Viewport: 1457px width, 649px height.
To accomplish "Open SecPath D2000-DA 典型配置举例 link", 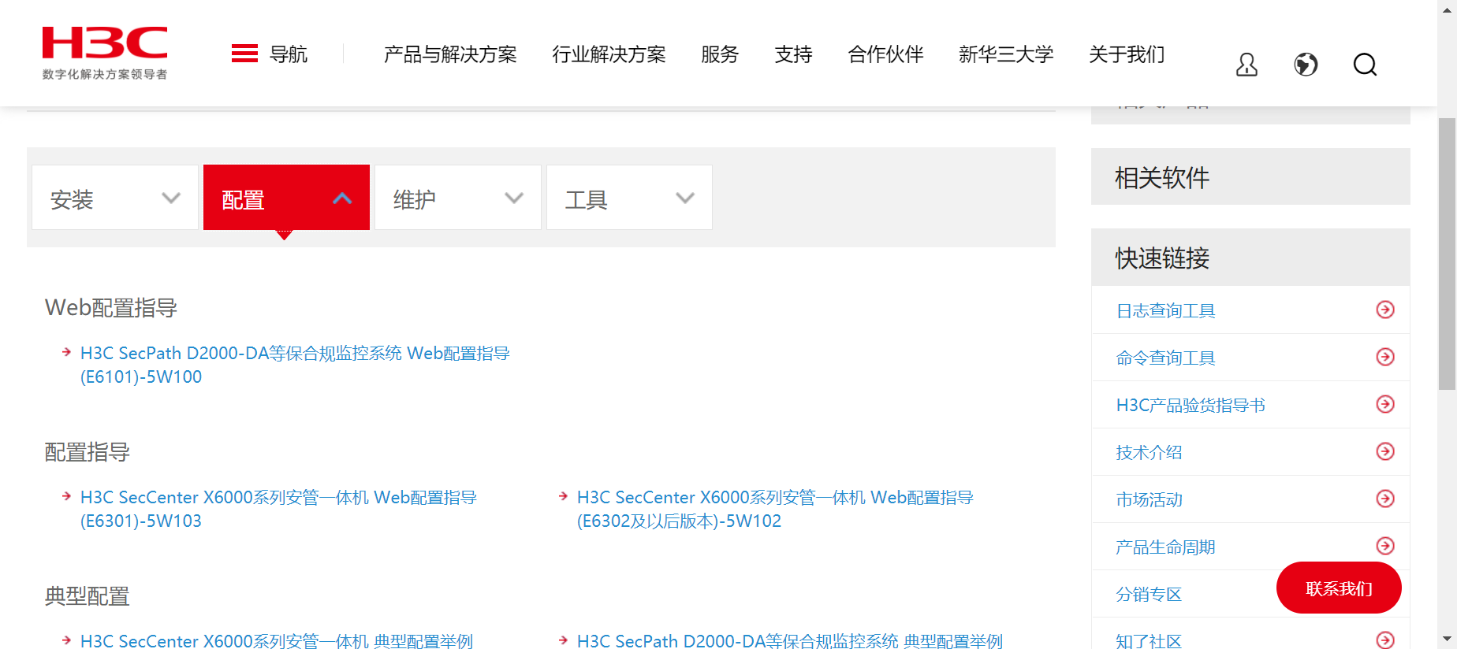I will [790, 640].
